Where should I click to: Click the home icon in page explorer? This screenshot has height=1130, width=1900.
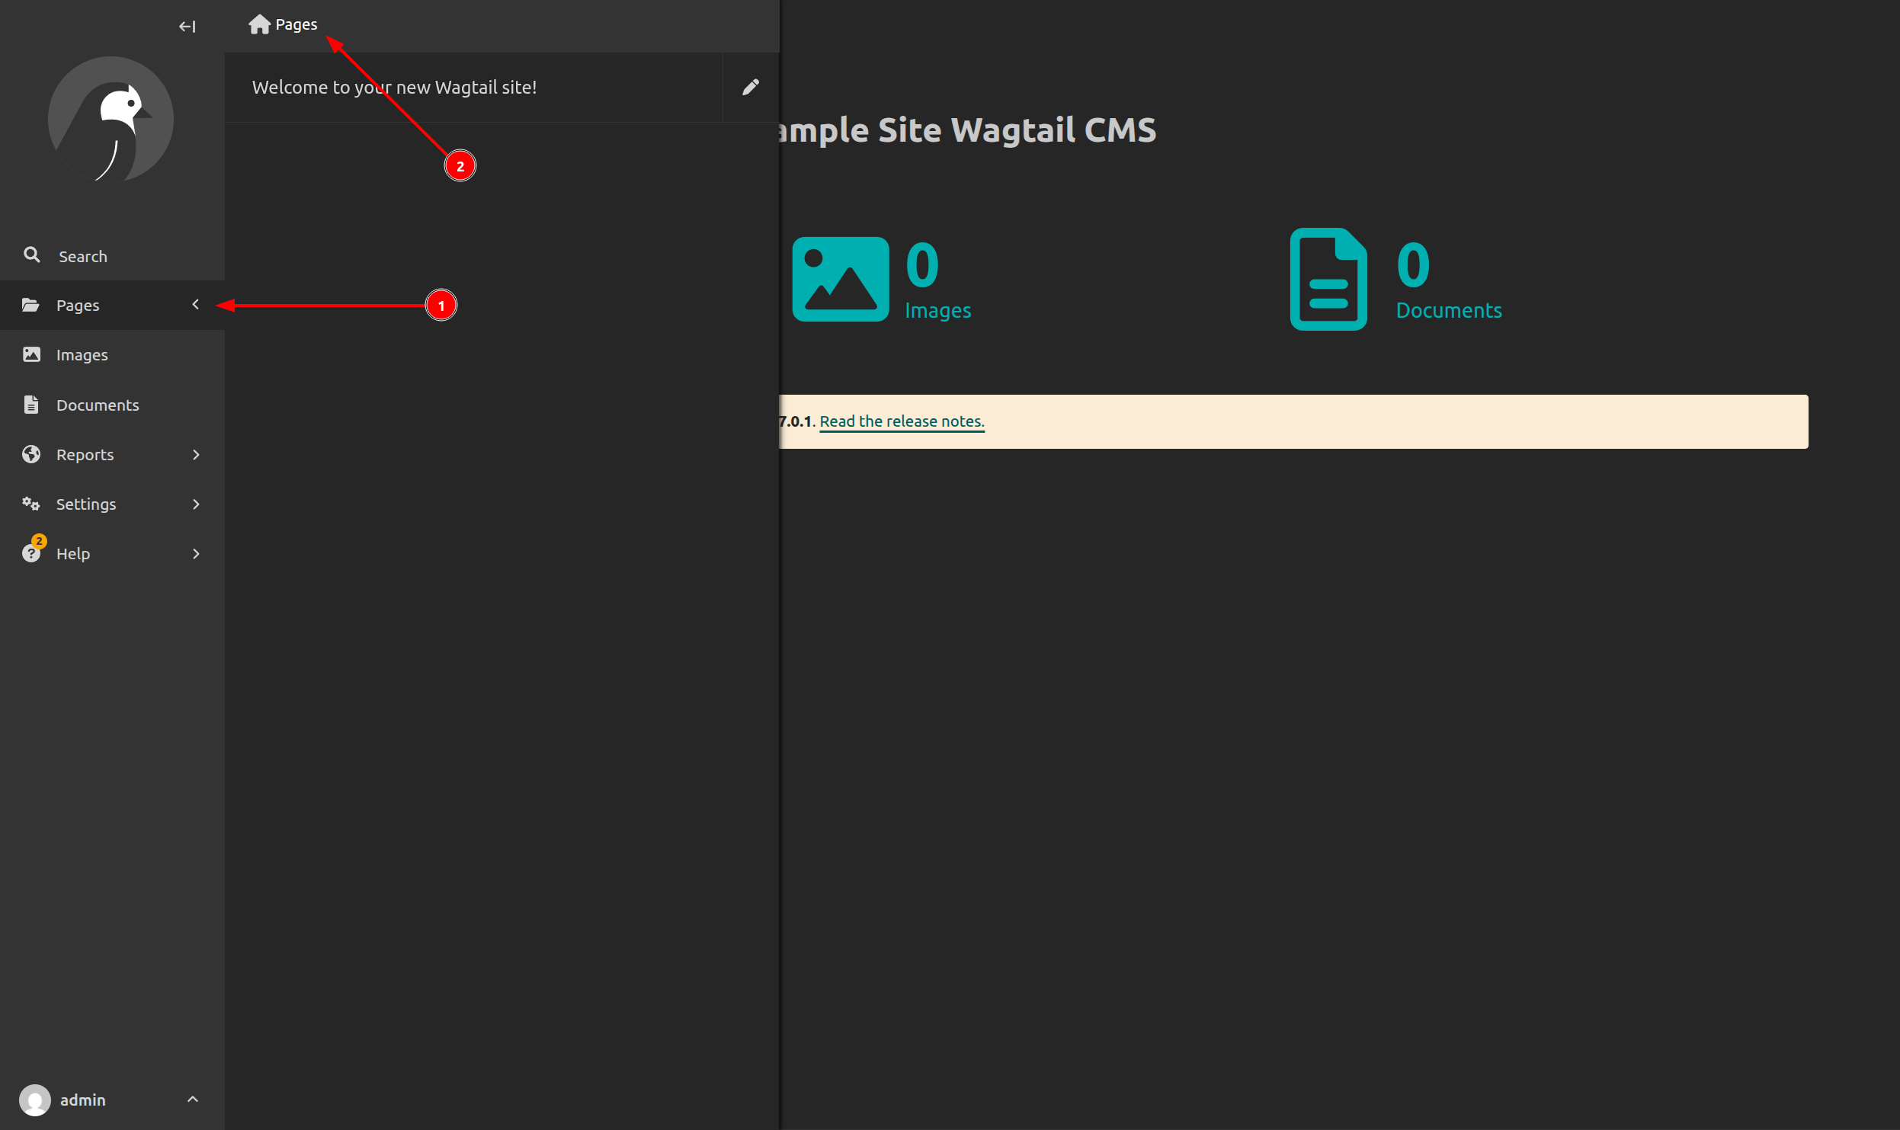259,24
